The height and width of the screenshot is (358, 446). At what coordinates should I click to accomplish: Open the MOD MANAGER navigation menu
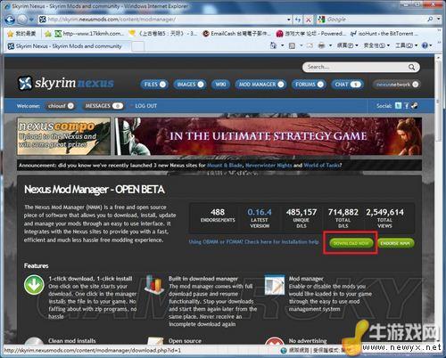point(260,85)
